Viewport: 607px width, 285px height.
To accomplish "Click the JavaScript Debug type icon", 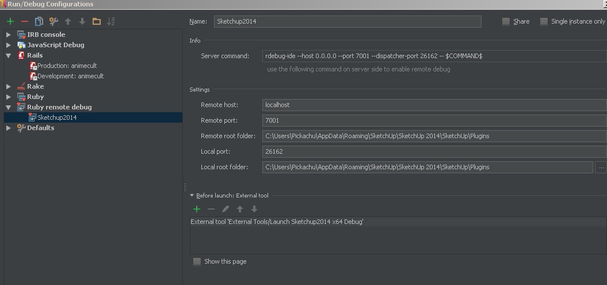I will click(21, 45).
